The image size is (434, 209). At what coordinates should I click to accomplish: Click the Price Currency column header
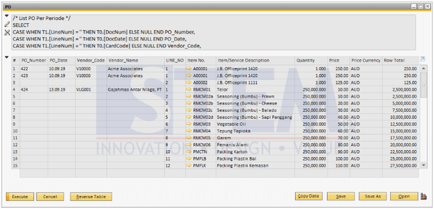tap(366, 61)
